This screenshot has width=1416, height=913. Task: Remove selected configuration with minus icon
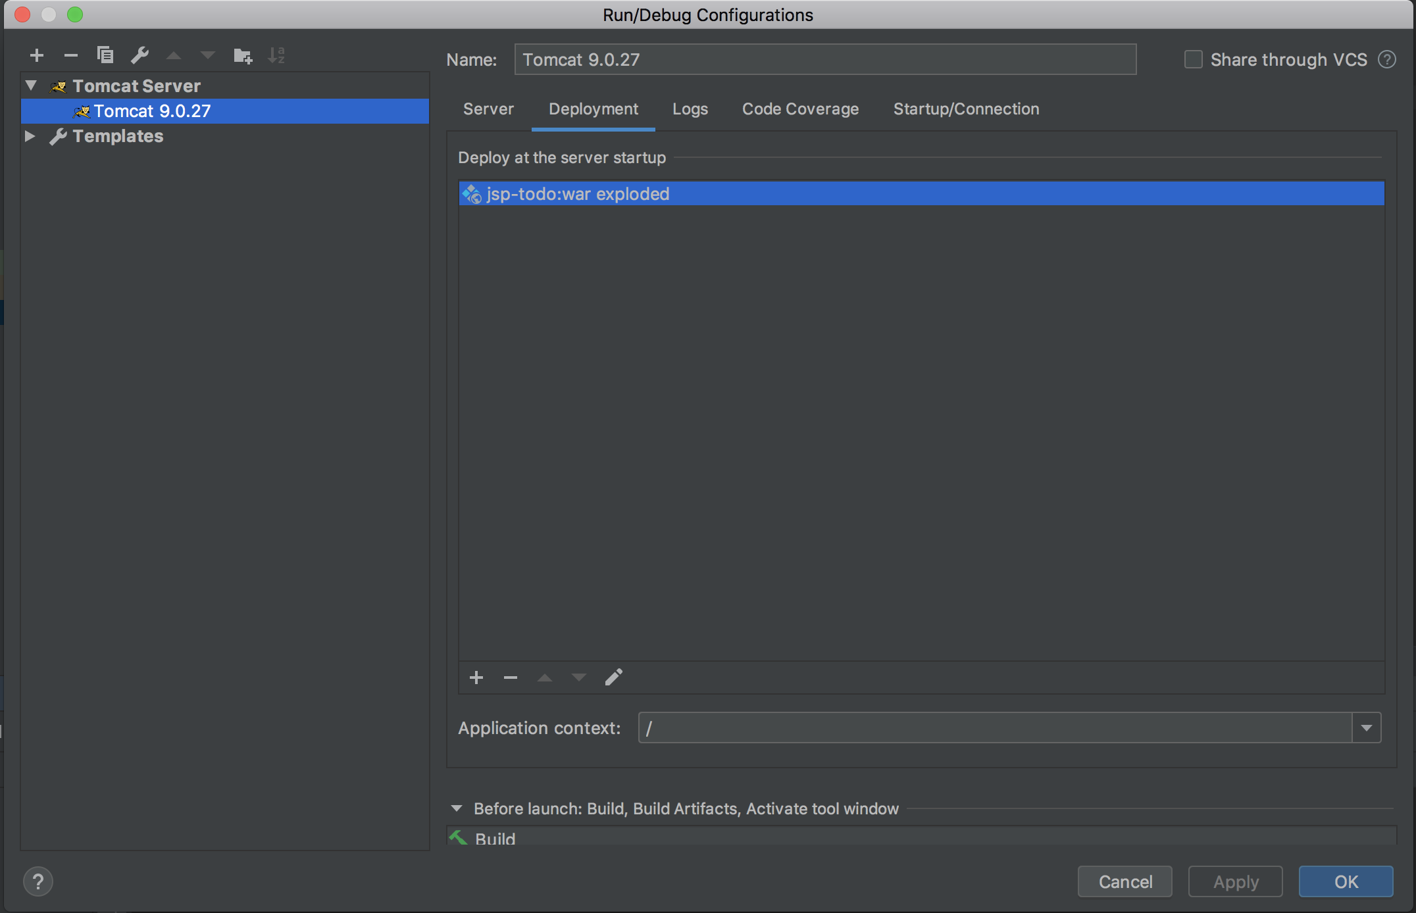pyautogui.click(x=71, y=55)
